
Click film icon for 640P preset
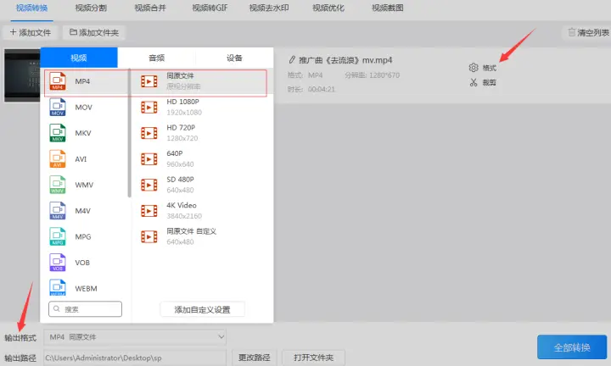coord(149,158)
